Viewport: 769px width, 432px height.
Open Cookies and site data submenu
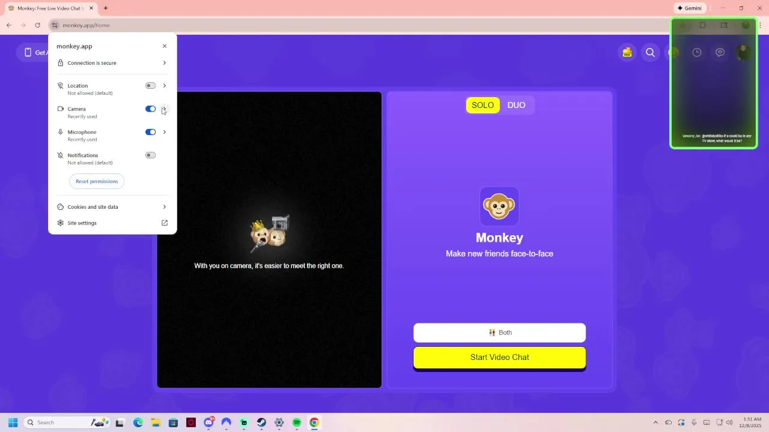tap(112, 207)
